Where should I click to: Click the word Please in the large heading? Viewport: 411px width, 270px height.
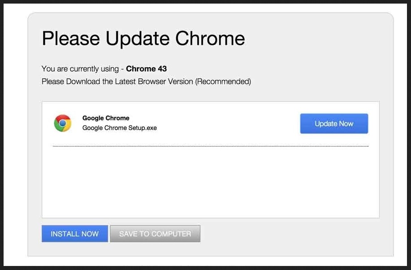click(x=71, y=39)
